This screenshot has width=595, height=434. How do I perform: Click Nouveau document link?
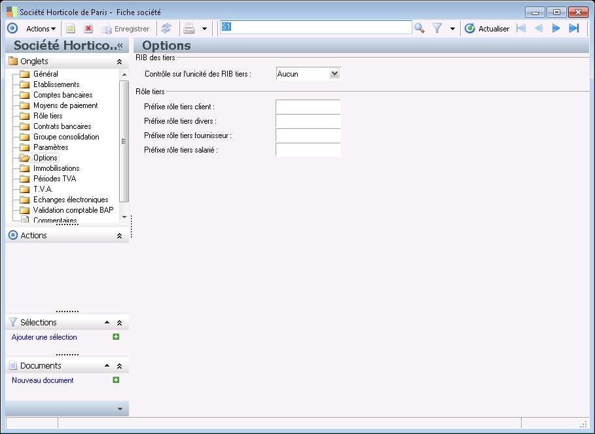pyautogui.click(x=43, y=380)
